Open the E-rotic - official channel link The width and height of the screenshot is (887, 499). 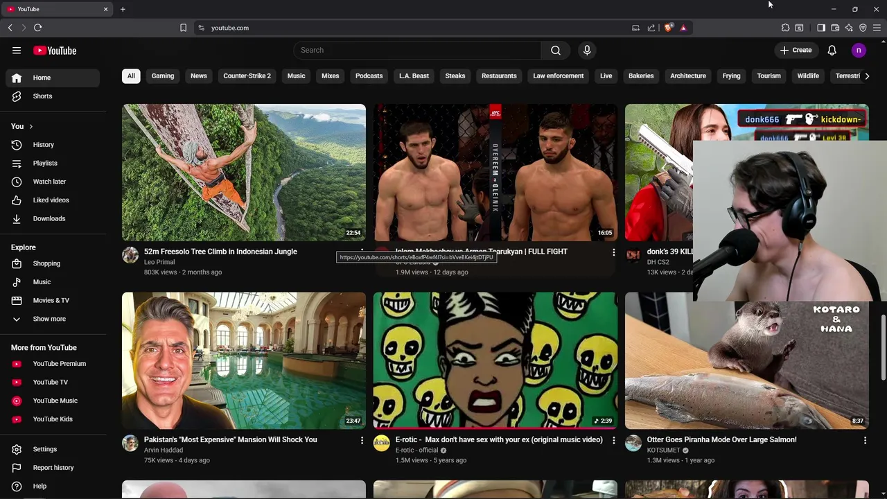(x=416, y=450)
